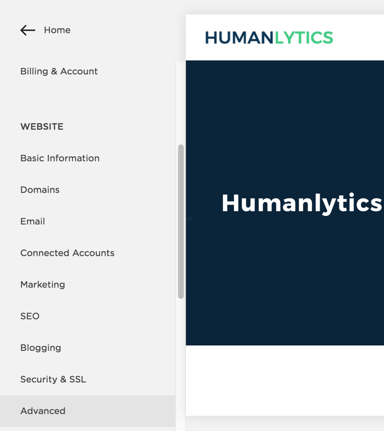Open Billing & Account settings
384x431 pixels.
[59, 71]
